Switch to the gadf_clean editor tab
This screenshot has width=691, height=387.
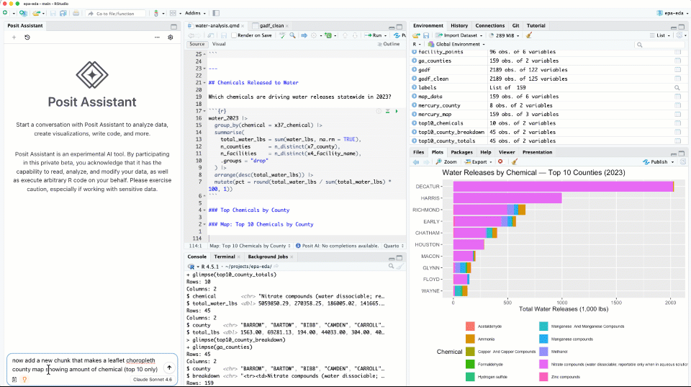pyautogui.click(x=271, y=26)
